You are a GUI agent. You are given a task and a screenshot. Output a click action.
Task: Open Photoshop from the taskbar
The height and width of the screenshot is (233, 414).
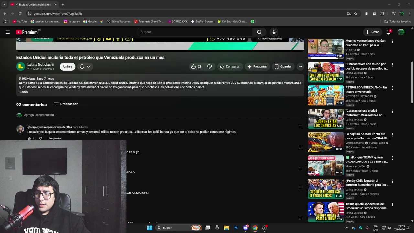(236, 228)
